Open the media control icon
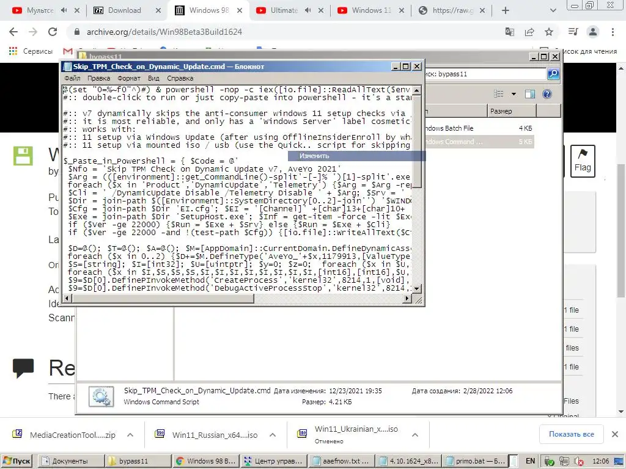Viewport: 626px width, 469px height. pos(573,32)
